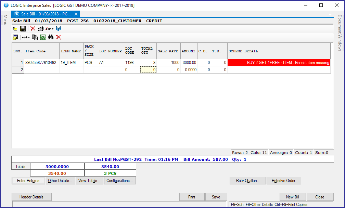Click the printer icon in toolbar

(41, 29)
